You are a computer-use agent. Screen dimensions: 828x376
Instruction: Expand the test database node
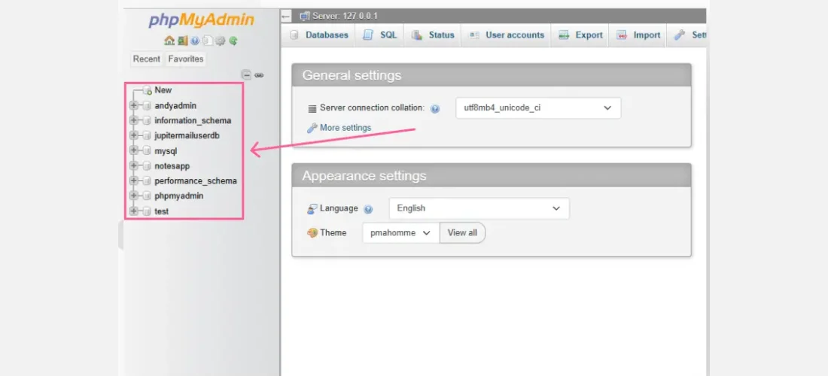133,211
